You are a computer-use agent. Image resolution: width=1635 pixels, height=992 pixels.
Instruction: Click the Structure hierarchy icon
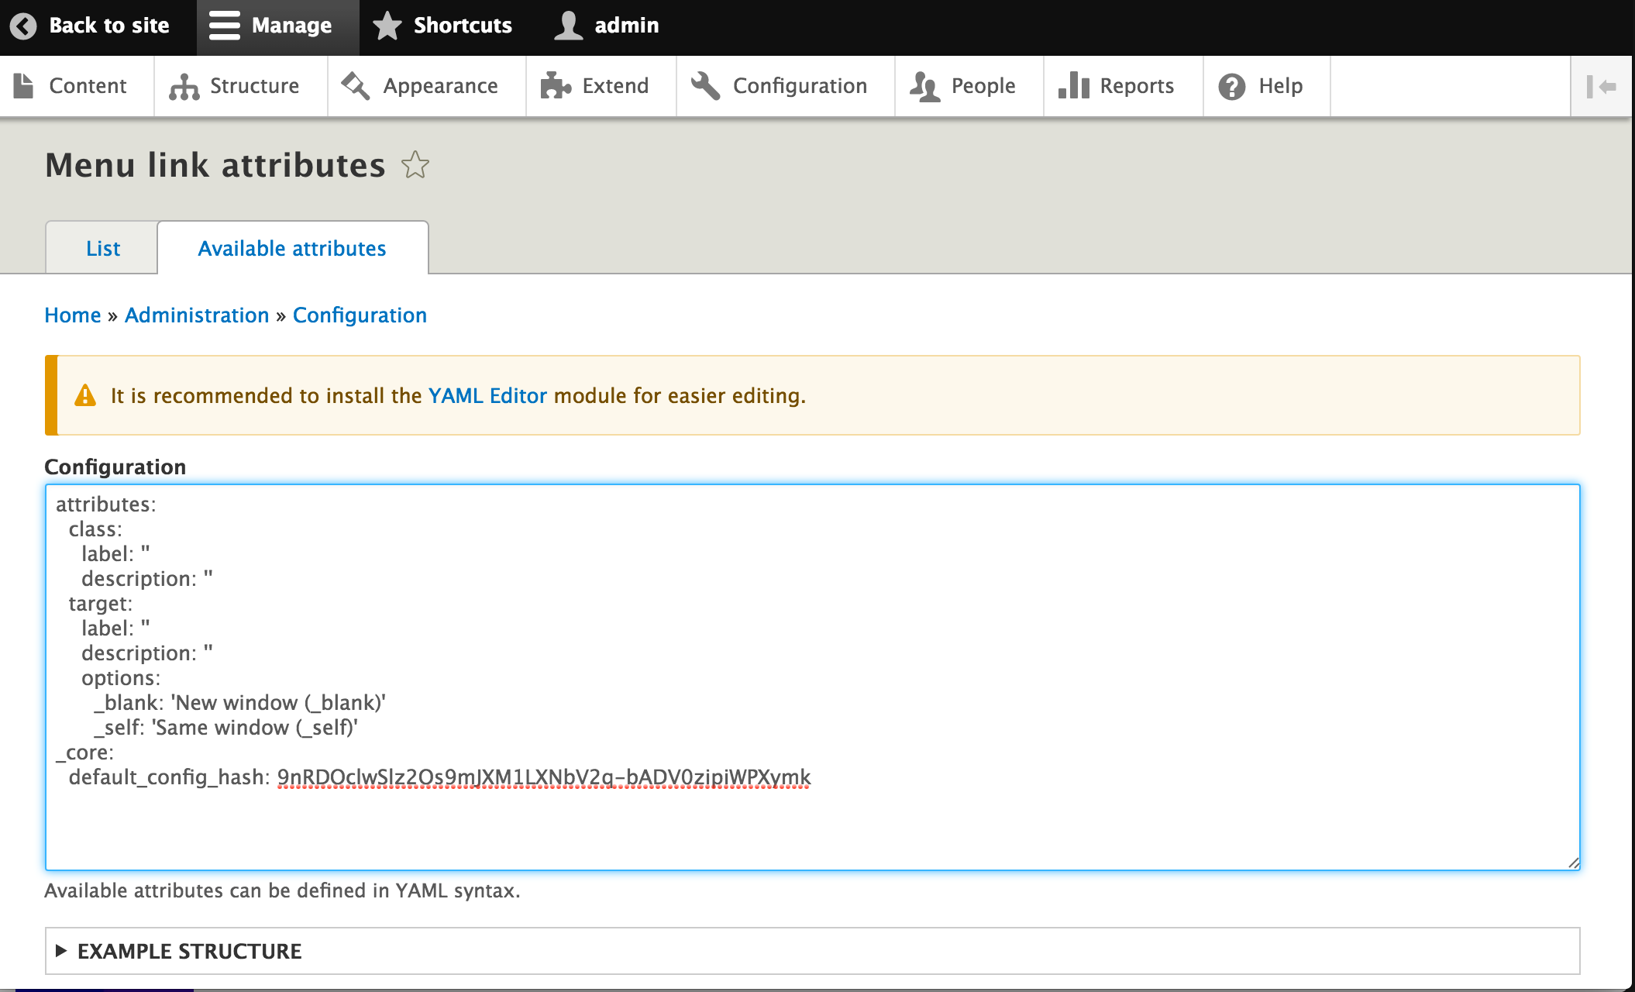(x=184, y=86)
